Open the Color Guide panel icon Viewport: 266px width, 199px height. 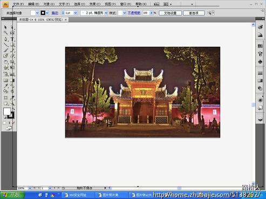[260, 35]
